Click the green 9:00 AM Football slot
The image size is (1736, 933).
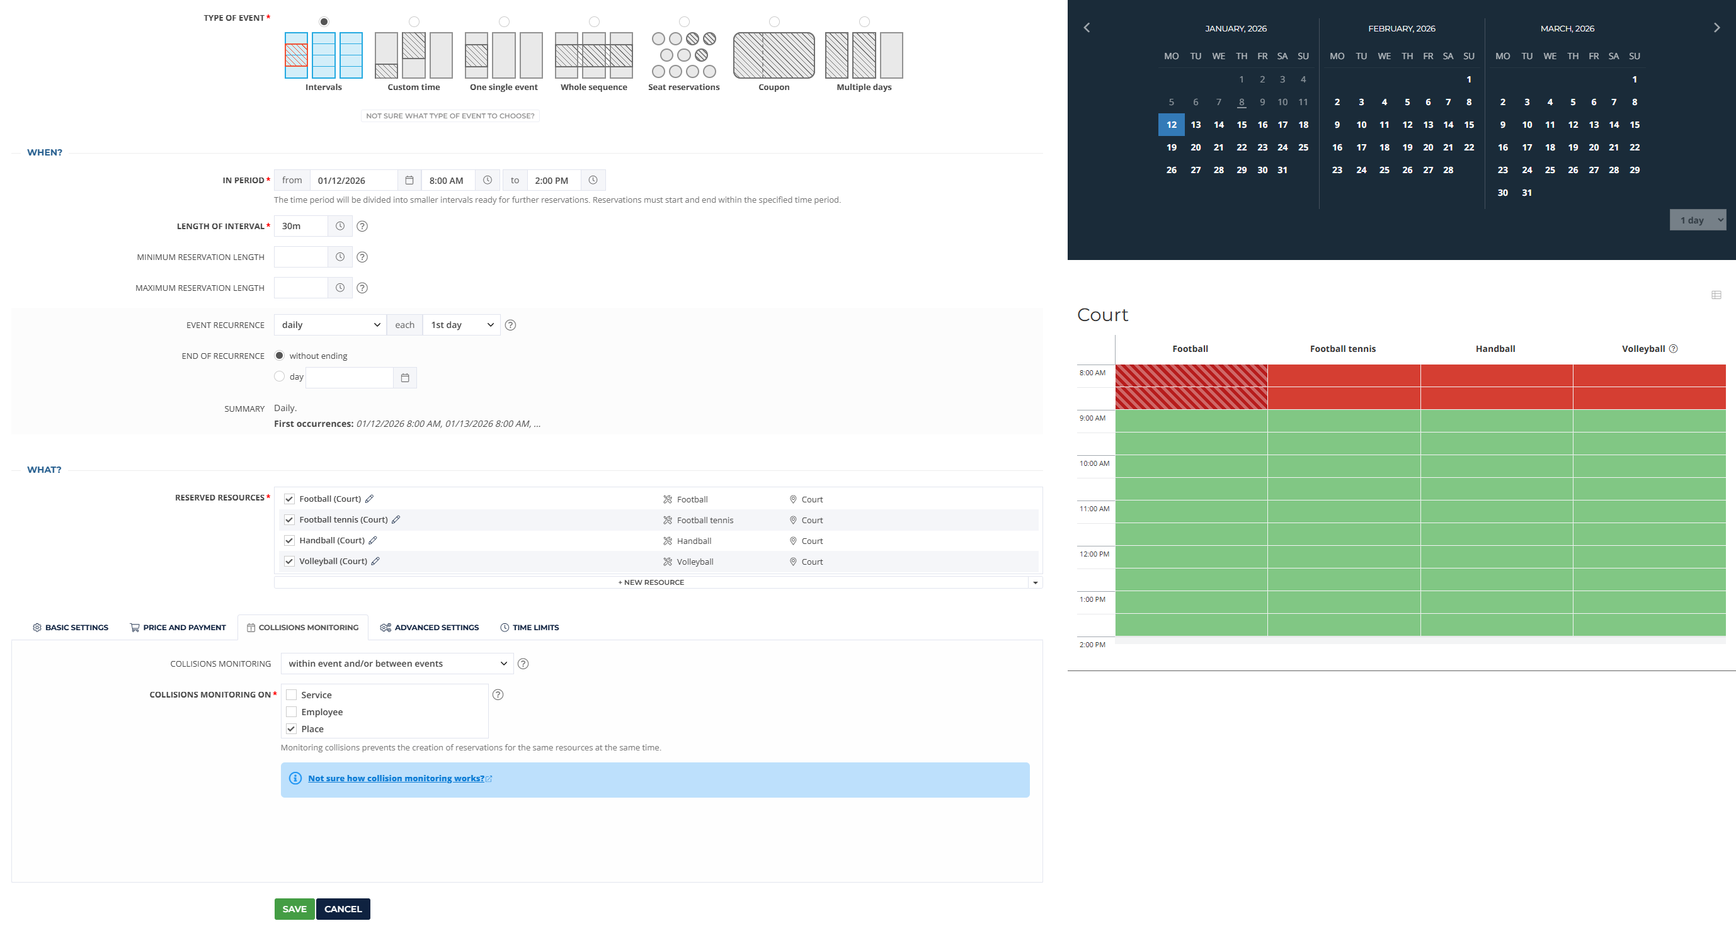[x=1191, y=421]
